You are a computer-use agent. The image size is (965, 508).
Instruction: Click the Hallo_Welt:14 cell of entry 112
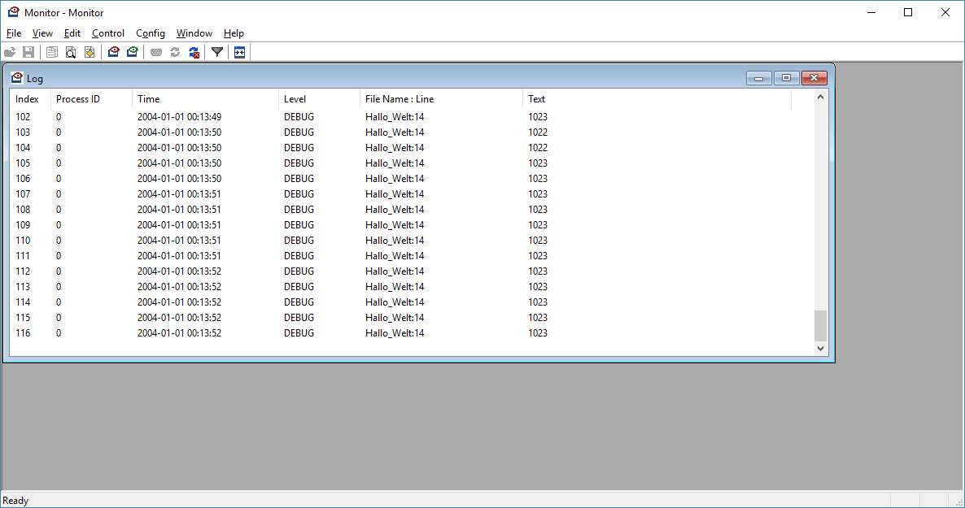tap(395, 271)
